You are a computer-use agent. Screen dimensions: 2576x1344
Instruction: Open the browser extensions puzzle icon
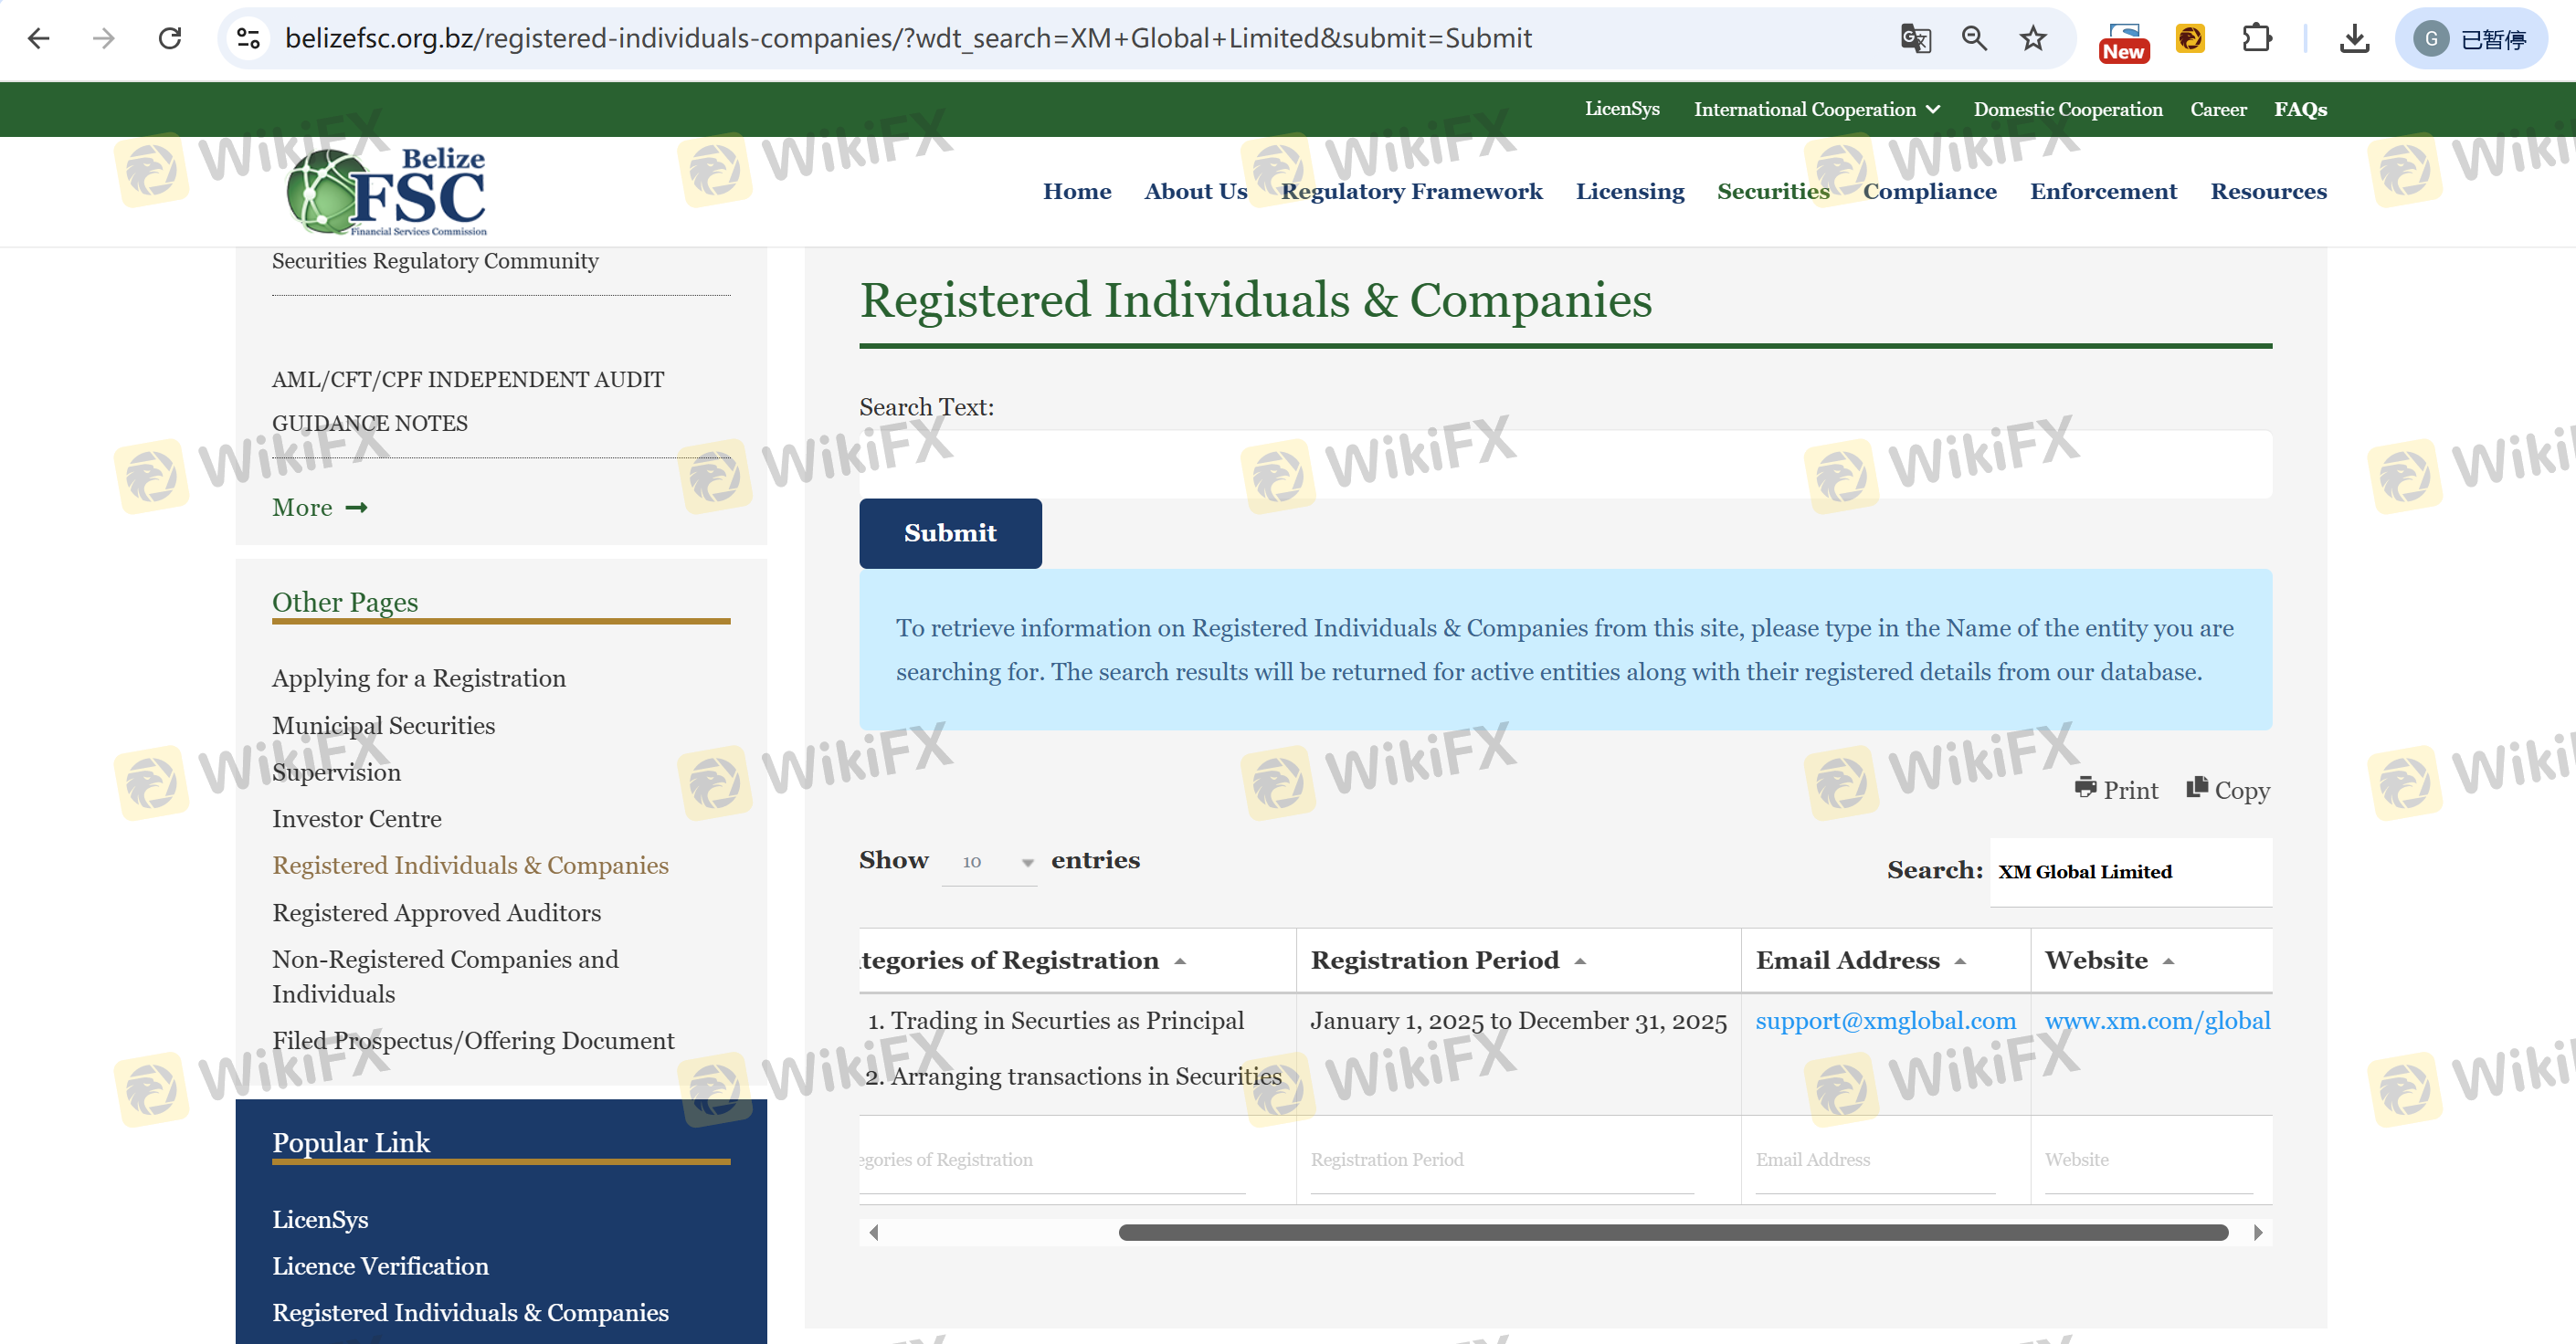click(x=2256, y=38)
